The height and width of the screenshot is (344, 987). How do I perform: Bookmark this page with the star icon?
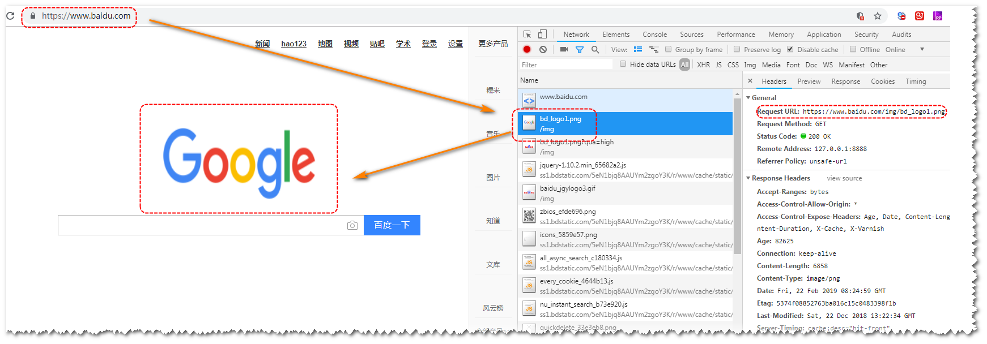[x=878, y=16]
